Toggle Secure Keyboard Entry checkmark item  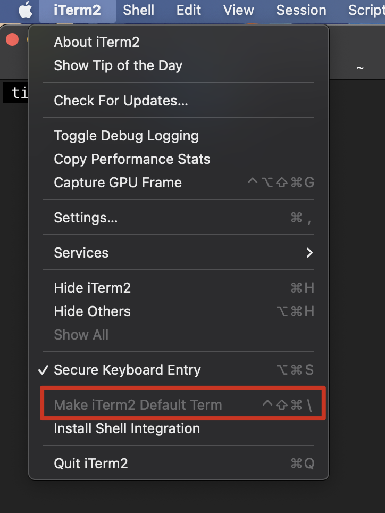tap(179, 370)
